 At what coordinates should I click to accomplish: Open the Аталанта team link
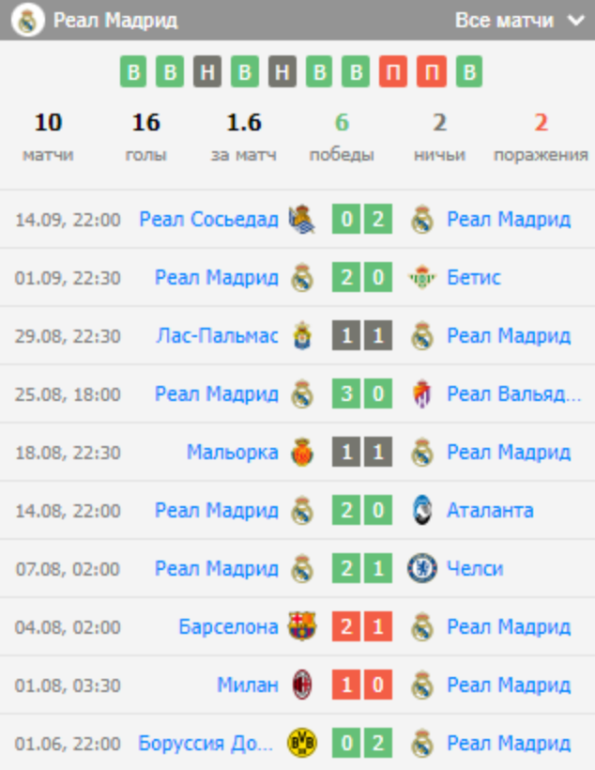pos(490,511)
